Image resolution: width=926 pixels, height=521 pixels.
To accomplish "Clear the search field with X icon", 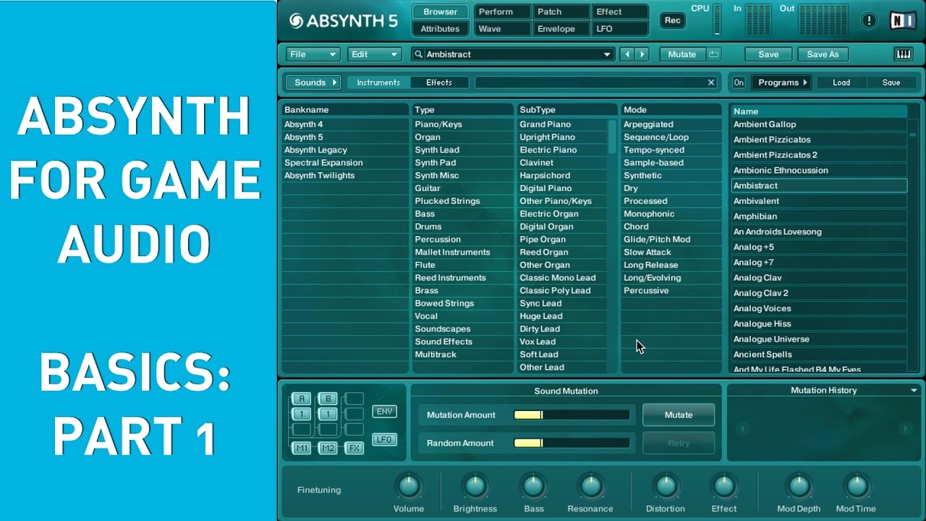I will point(711,82).
